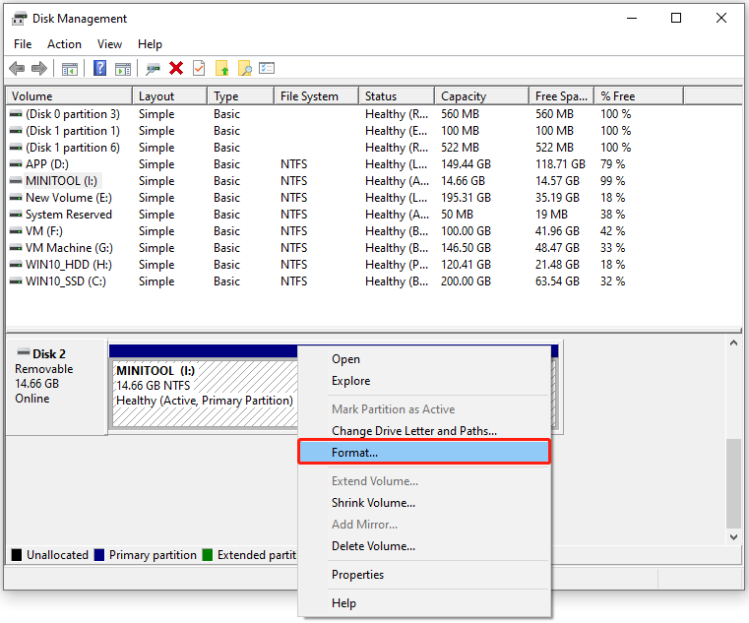Click the folder with magnifier icon
The image size is (749, 623).
(x=244, y=68)
